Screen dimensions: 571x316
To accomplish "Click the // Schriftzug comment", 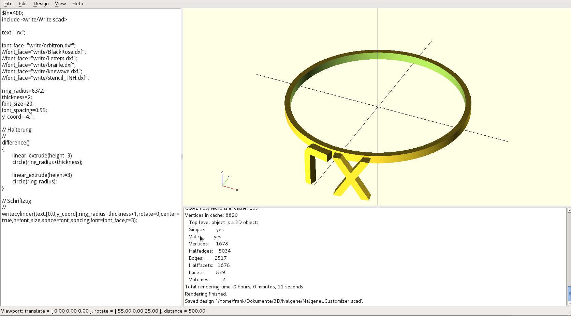I will 17,201.
